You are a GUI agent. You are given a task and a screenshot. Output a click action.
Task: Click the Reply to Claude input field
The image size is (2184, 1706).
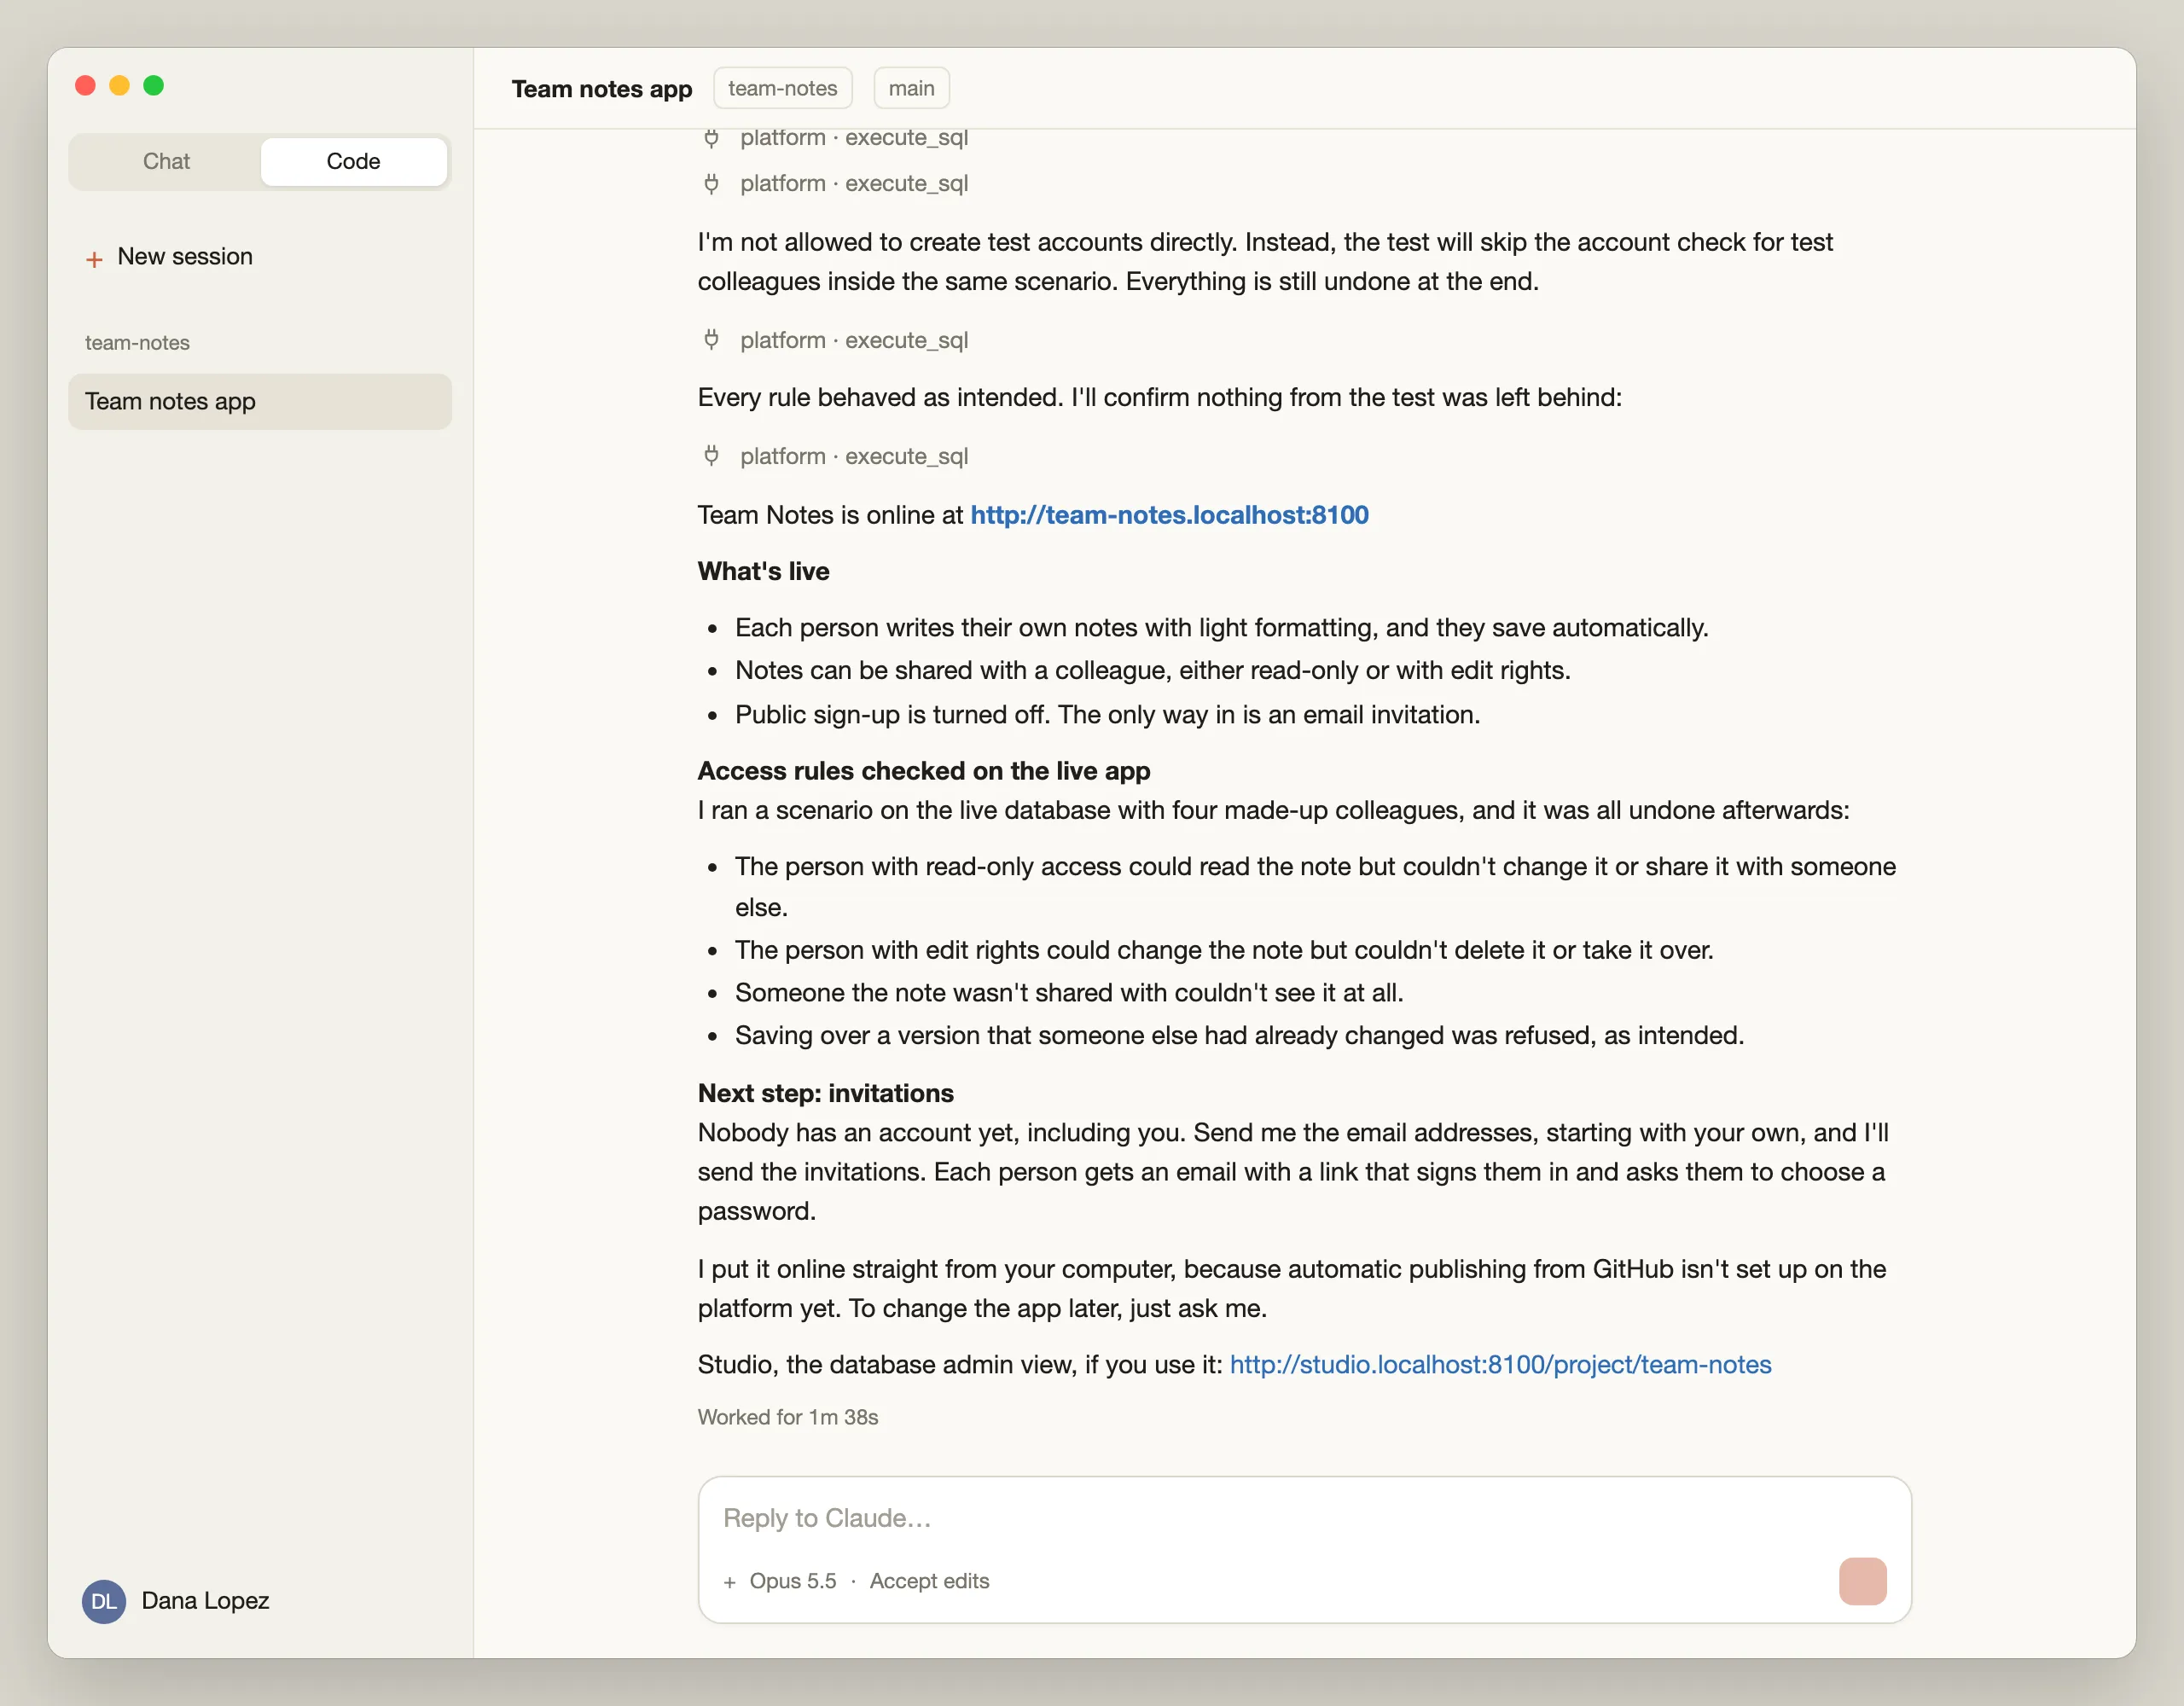point(1304,1518)
